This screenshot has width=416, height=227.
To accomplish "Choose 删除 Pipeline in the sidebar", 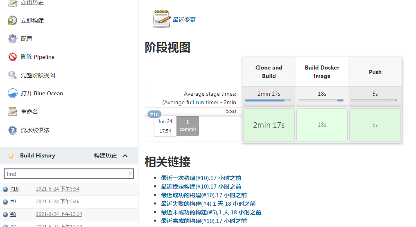I will click(x=38, y=57).
